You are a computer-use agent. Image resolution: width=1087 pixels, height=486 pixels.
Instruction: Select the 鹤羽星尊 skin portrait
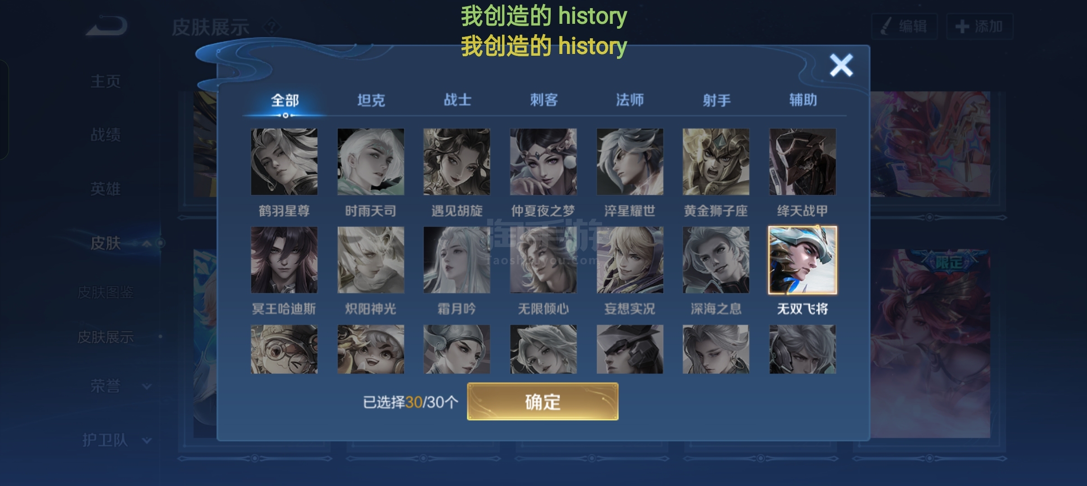[x=284, y=162]
